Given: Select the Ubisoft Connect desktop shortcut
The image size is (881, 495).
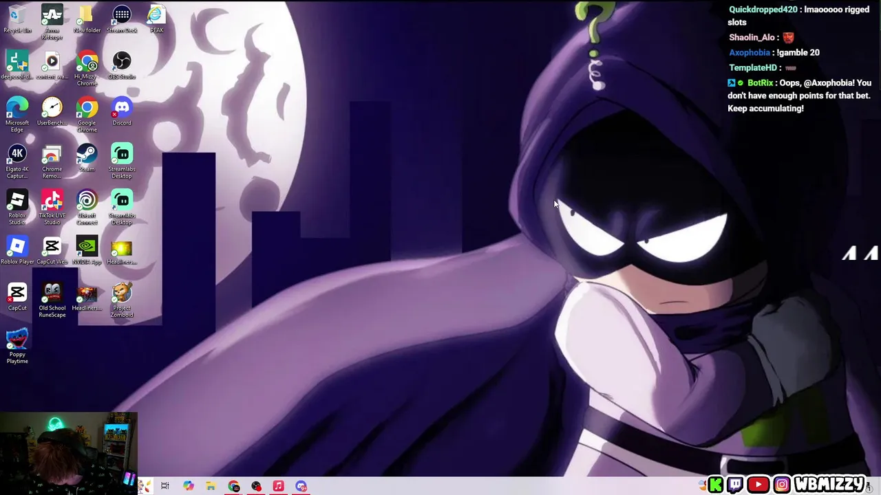Looking at the screenshot, I should [x=87, y=208].
